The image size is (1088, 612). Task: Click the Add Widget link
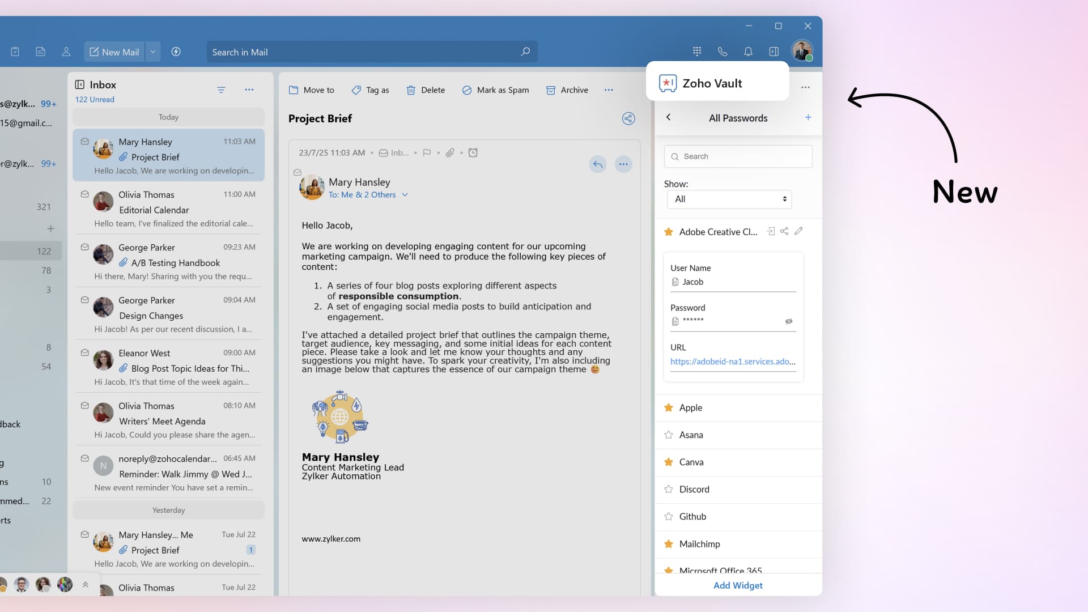[738, 585]
